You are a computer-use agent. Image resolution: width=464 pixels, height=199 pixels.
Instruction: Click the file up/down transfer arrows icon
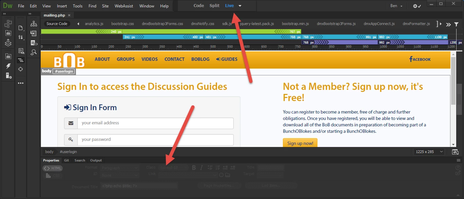(21, 37)
